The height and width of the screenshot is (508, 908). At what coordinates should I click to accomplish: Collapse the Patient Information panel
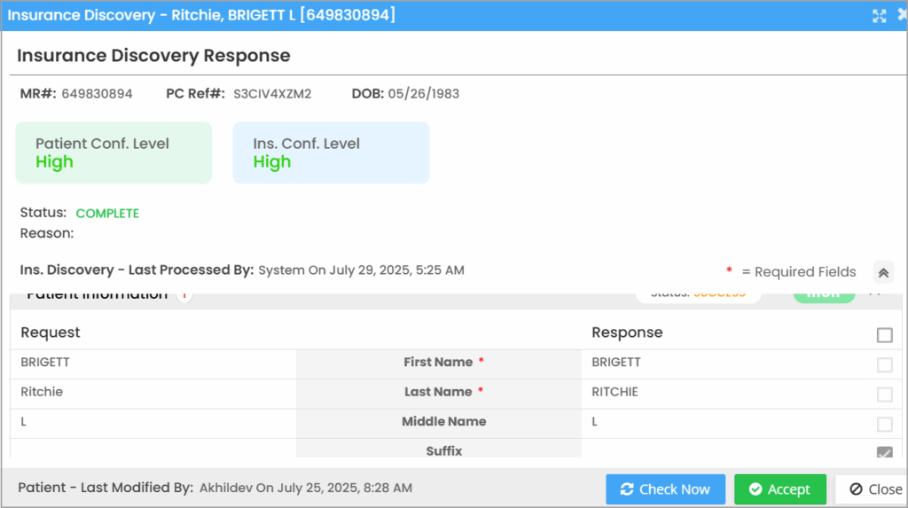(x=874, y=293)
